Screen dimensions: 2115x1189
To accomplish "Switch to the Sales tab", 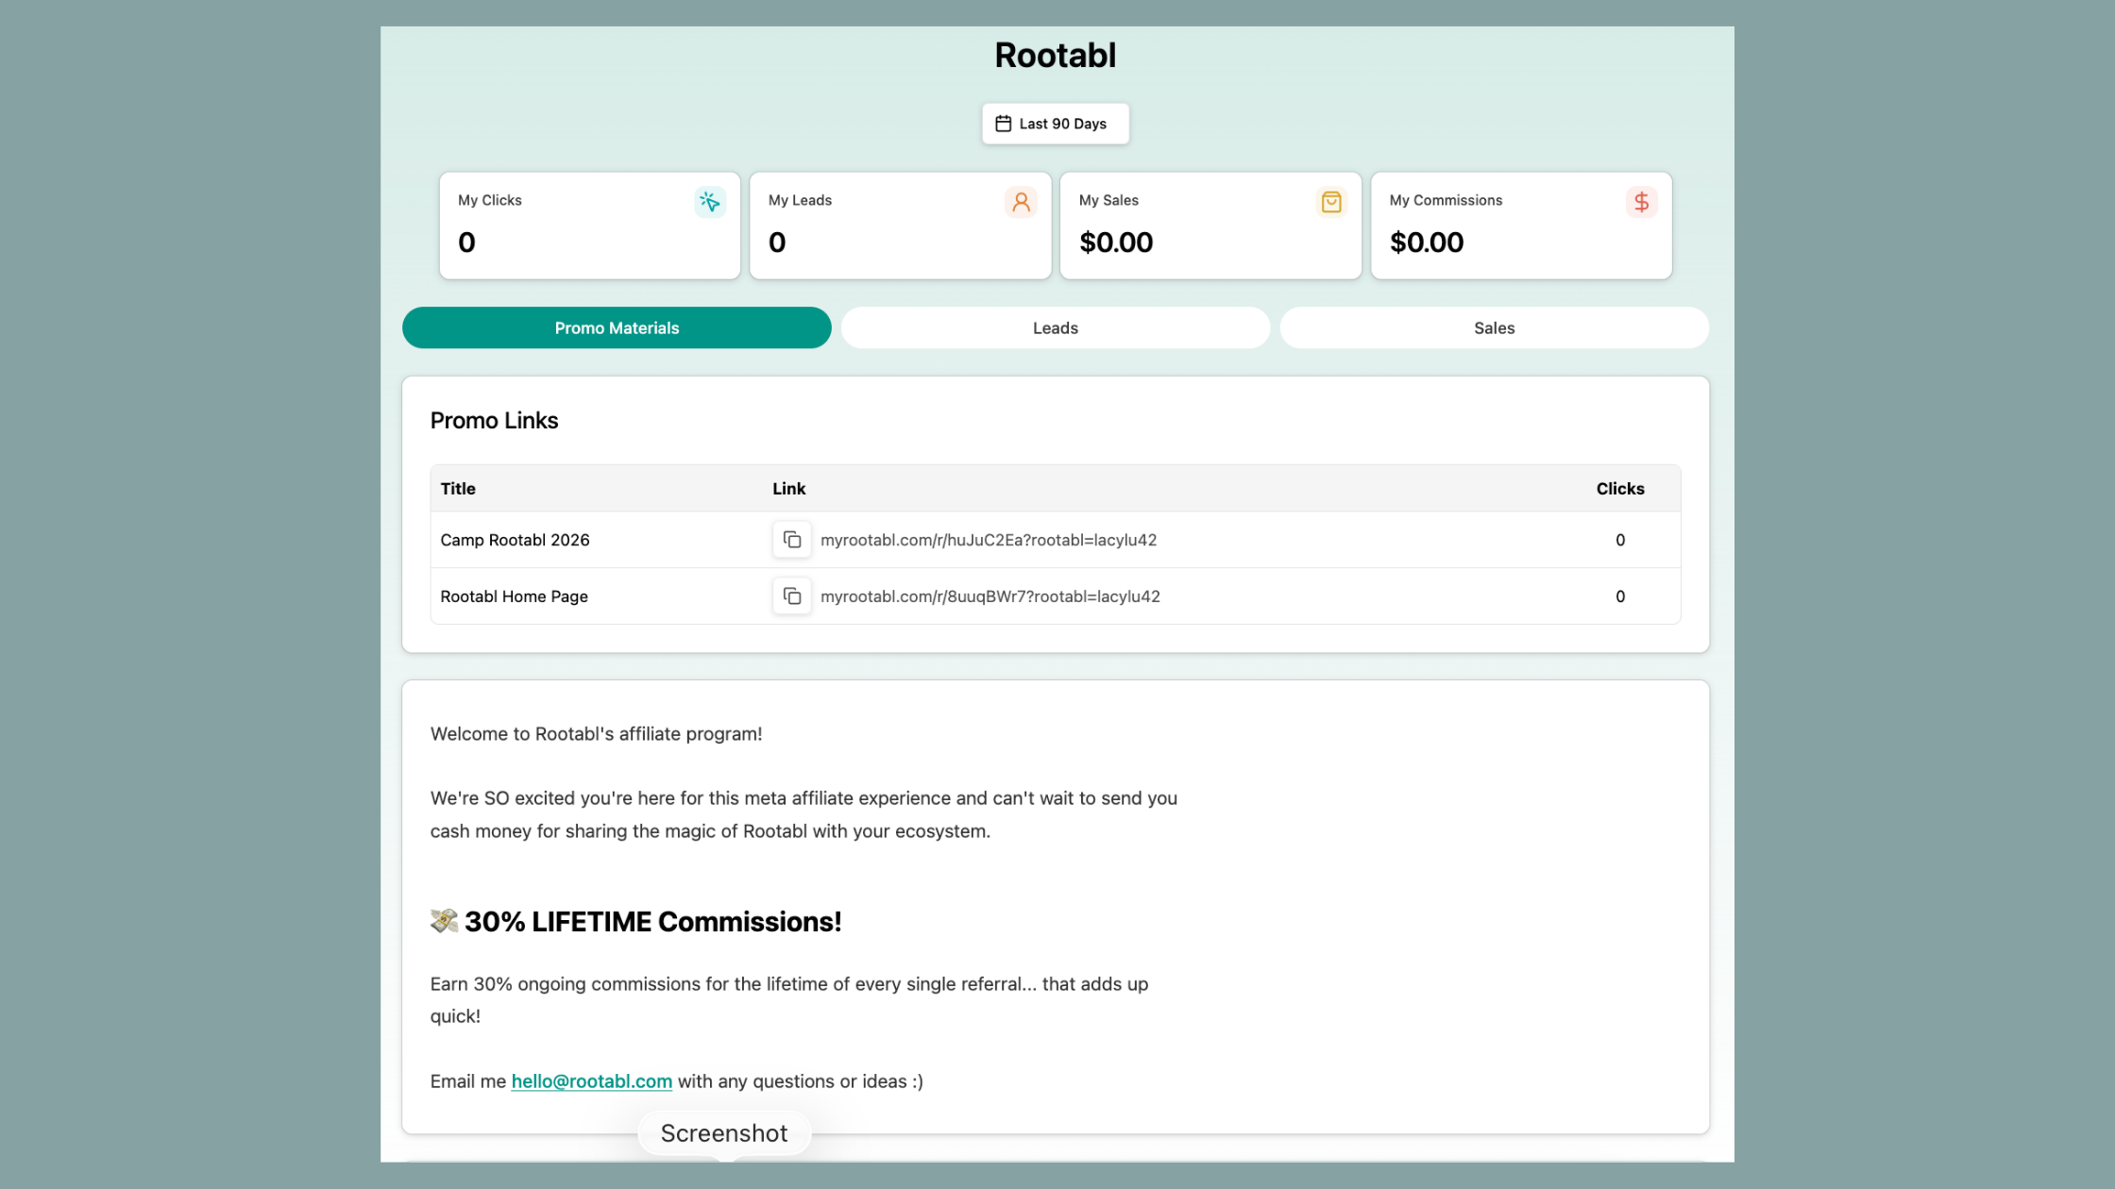I will tap(1494, 327).
